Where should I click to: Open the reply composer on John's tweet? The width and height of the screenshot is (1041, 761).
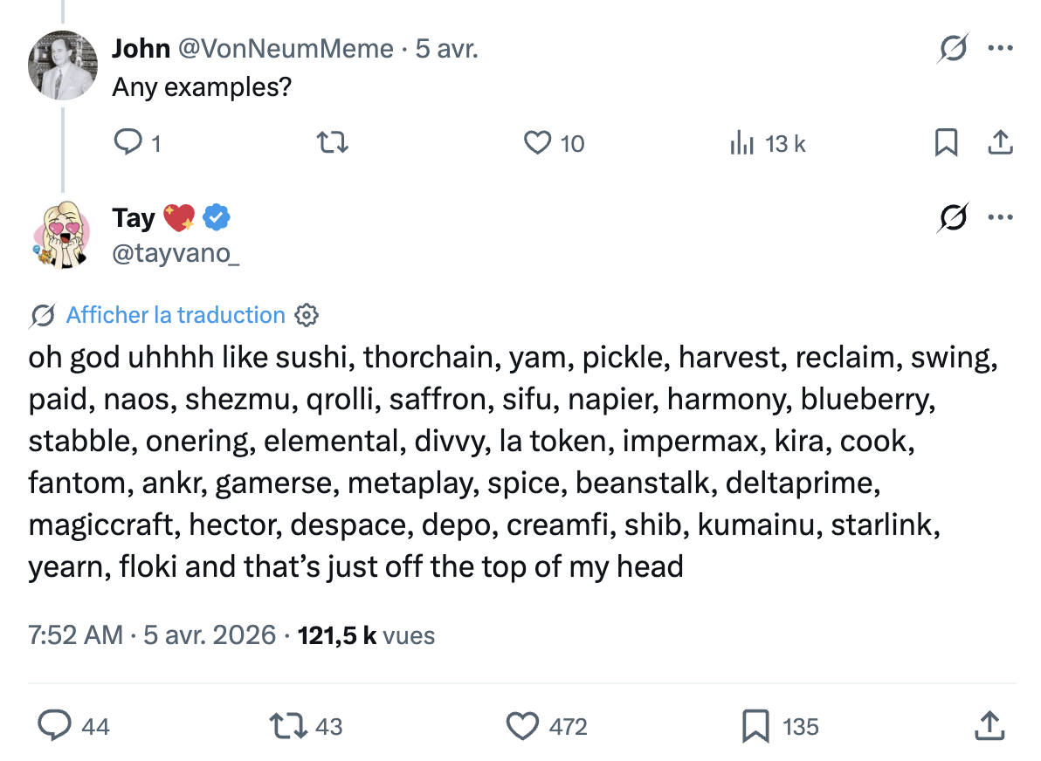[128, 143]
